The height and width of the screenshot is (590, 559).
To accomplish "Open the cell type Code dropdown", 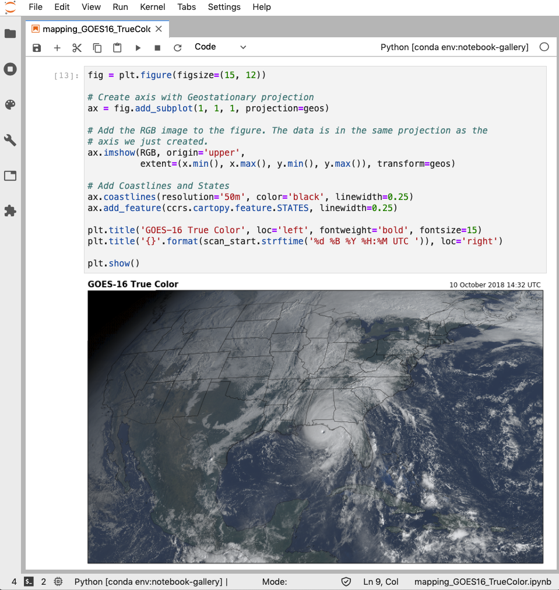I will pyautogui.click(x=220, y=47).
